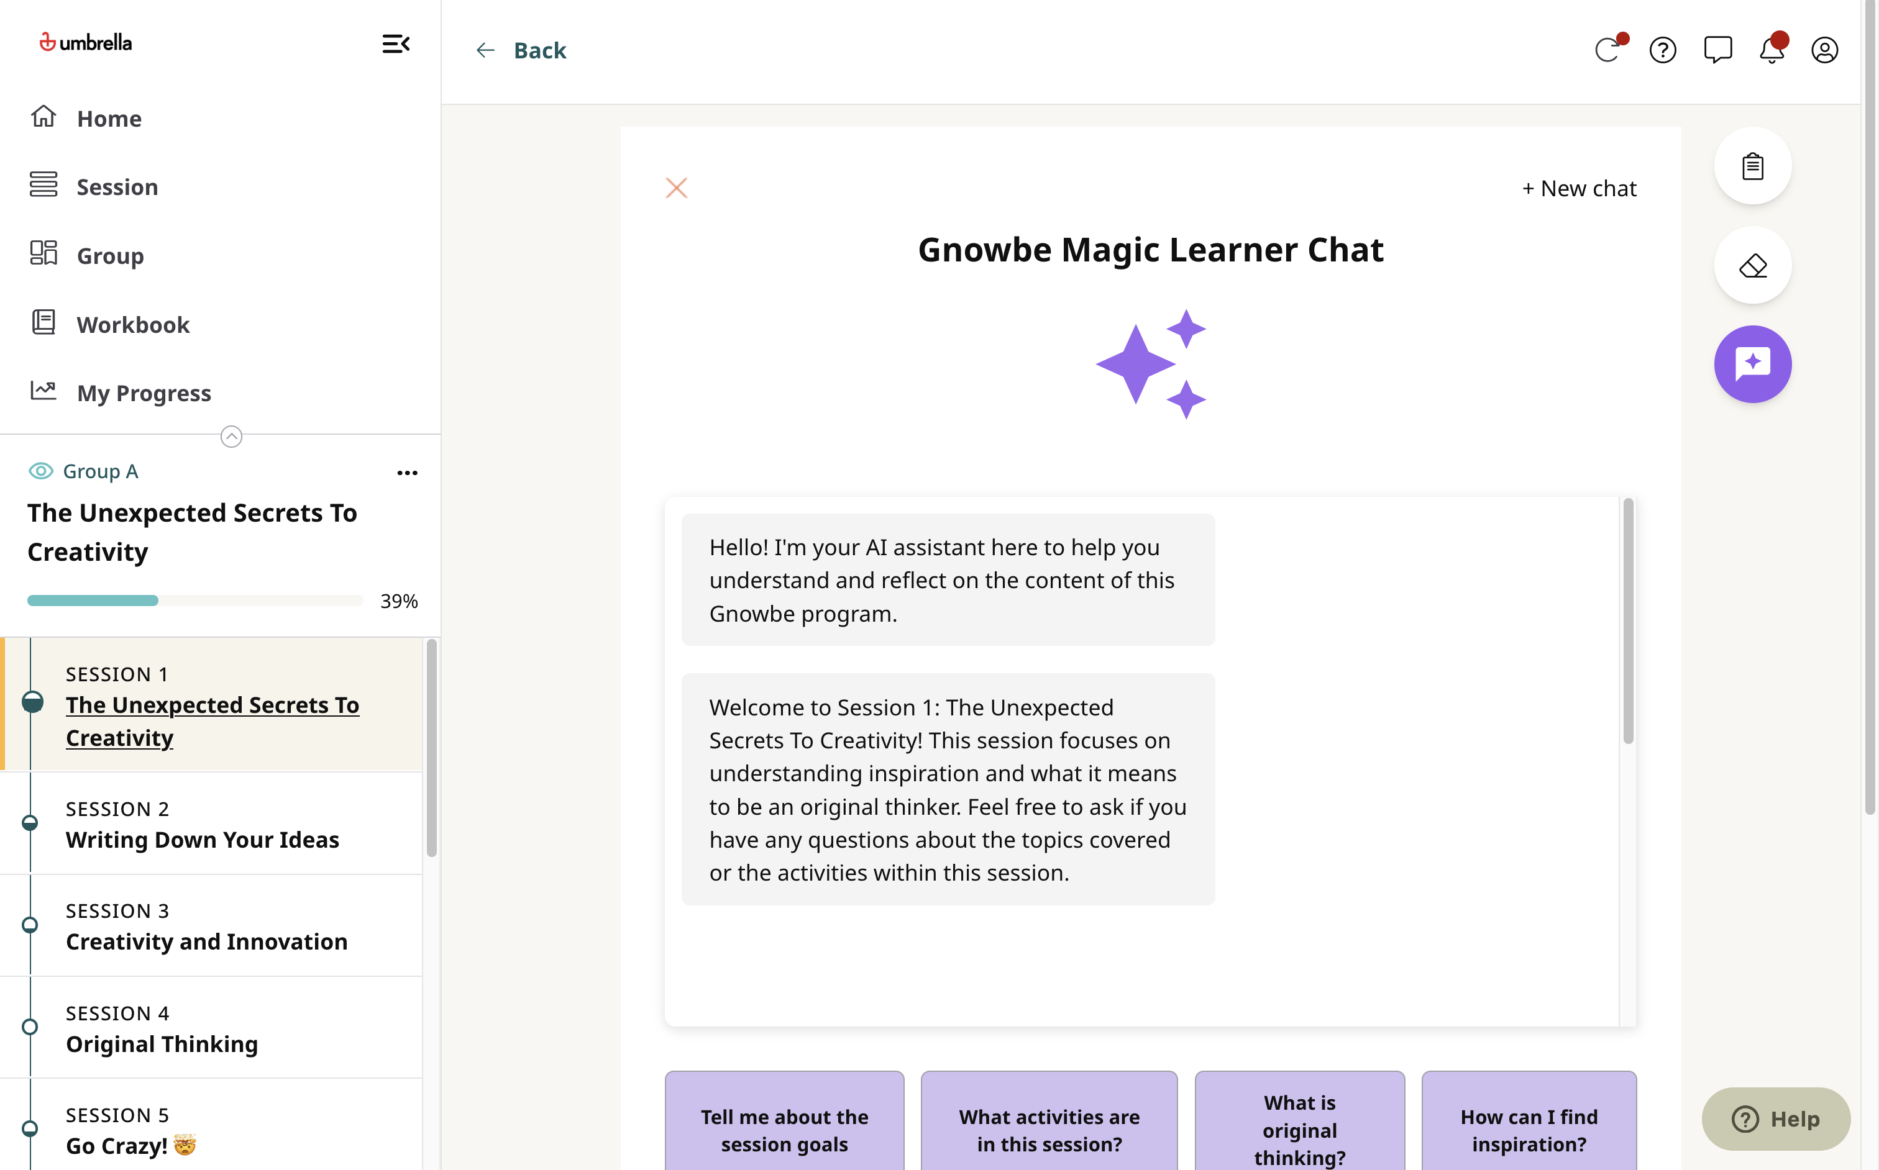Click the Group grid icon
Screen dimensions: 1879x1170
tap(43, 252)
